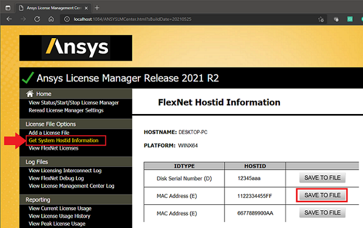Viewport: 363px width, 228px height.
Task: Click the Ansys License Manager Release 2021 R2 title
Action: [x=127, y=78]
